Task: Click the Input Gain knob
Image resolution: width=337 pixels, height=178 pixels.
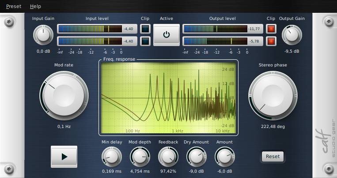Action: pyautogui.click(x=43, y=35)
